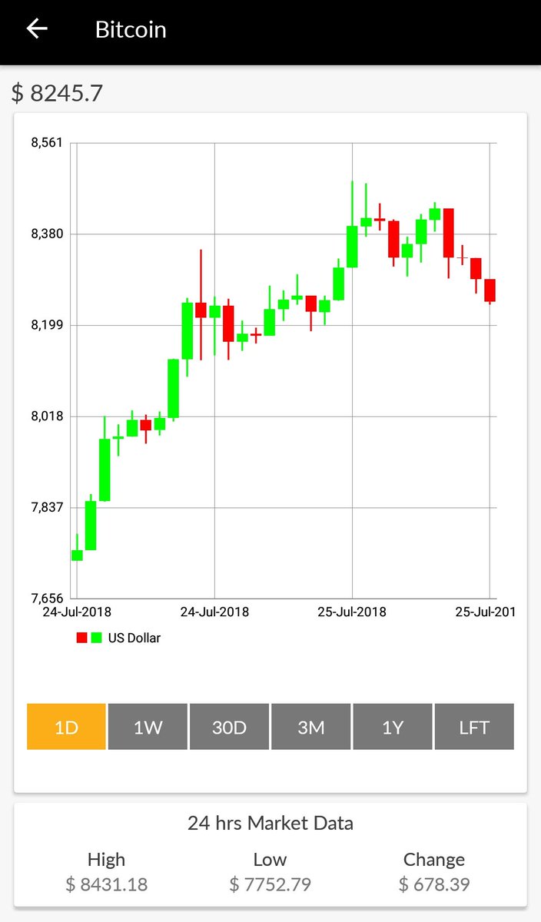Click the red legend swatch
Image resolution: width=541 pixels, height=922 pixels.
81,638
